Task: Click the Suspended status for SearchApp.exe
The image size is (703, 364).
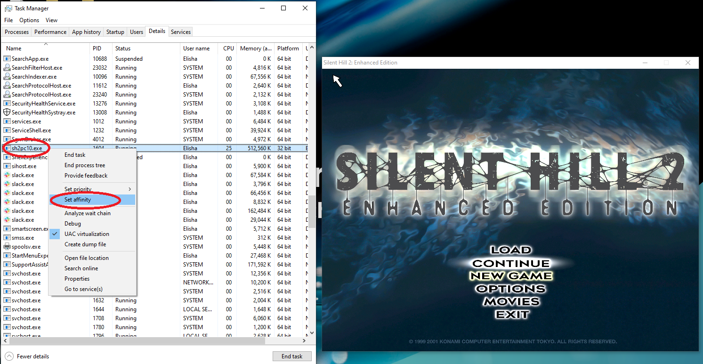Action: click(129, 59)
